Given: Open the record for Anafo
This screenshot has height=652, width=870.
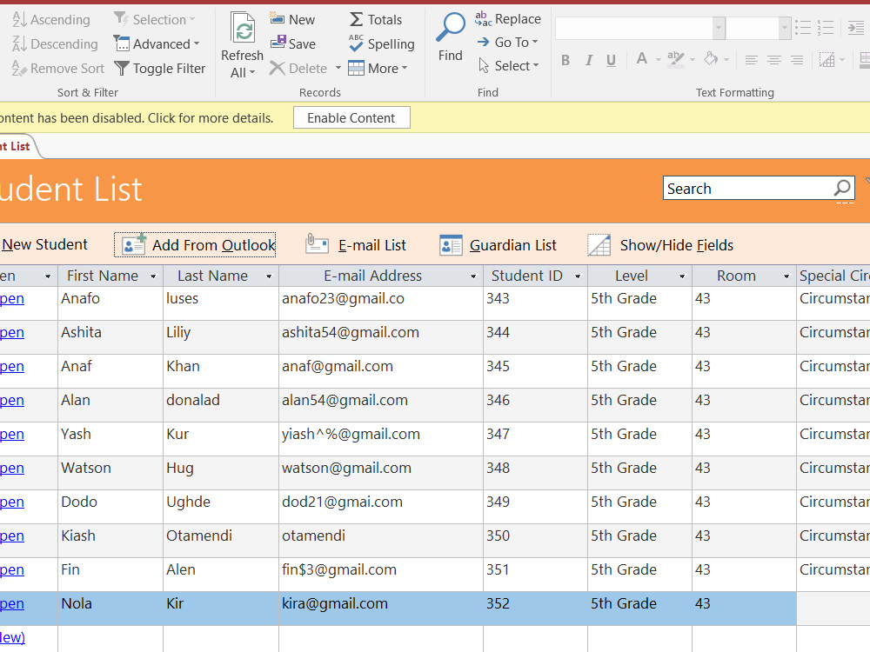Looking at the screenshot, I should [11, 299].
